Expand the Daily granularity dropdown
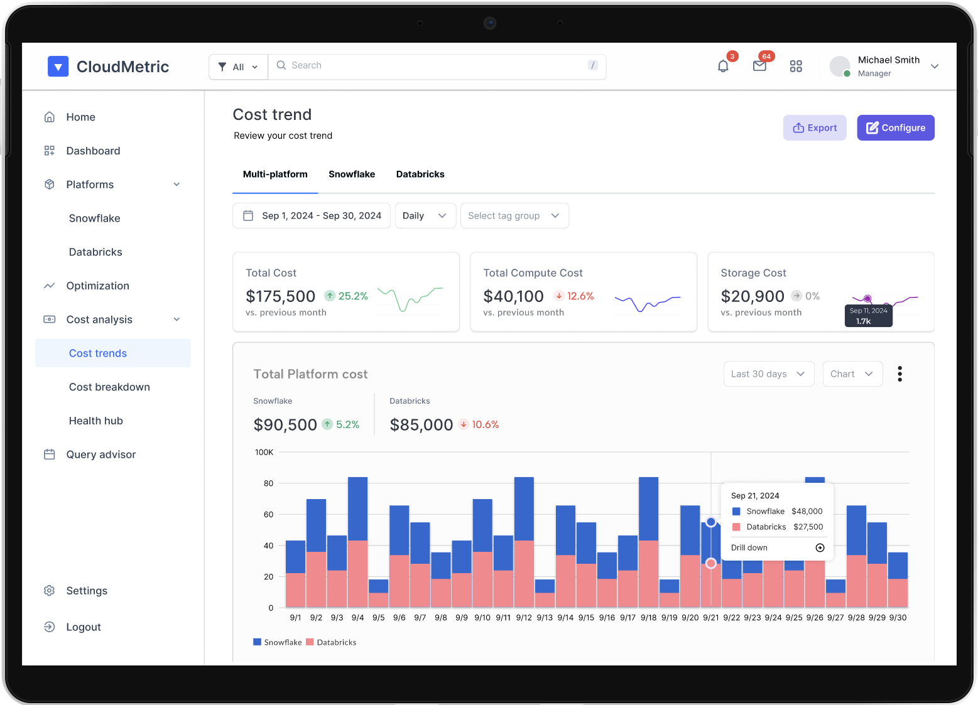 click(x=425, y=216)
